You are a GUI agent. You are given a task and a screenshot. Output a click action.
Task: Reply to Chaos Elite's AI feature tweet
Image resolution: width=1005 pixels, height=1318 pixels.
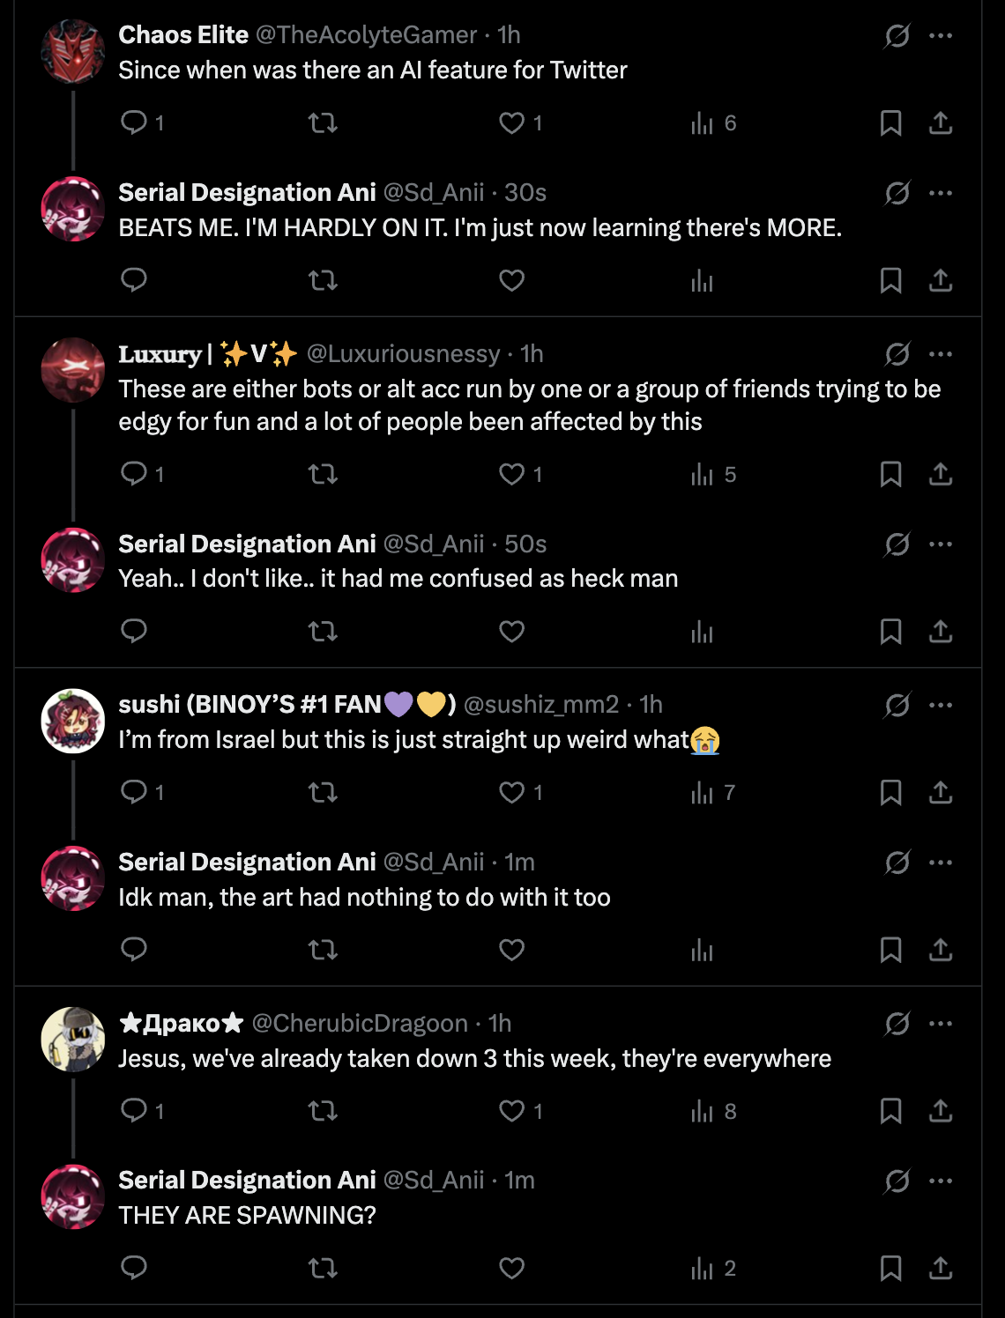coord(134,122)
